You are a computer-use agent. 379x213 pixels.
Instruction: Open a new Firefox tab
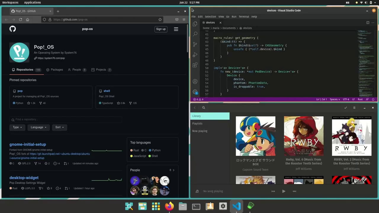pos(58,11)
